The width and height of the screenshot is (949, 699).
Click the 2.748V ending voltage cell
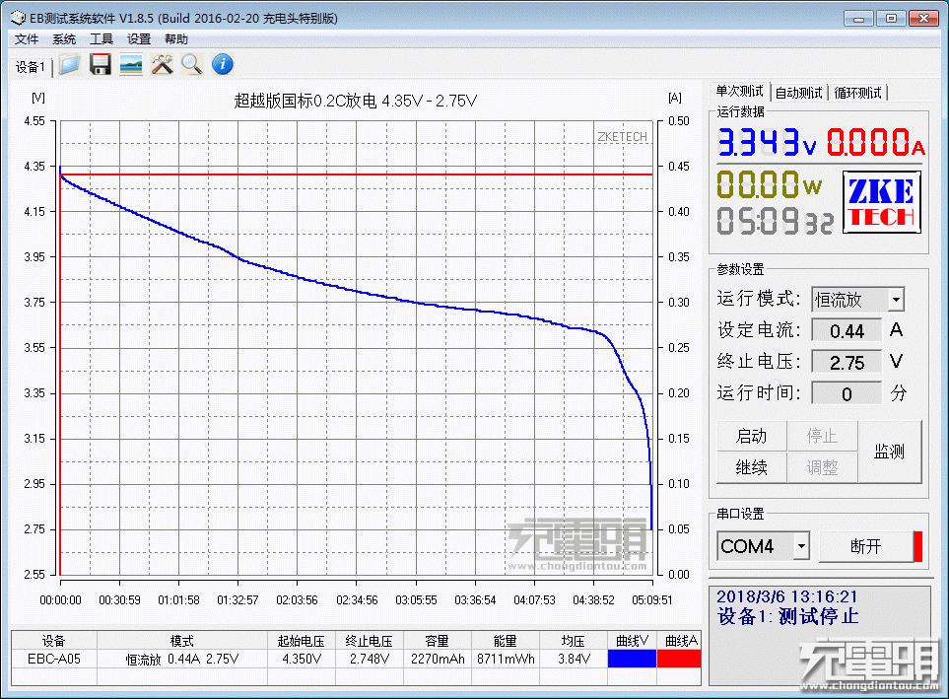tap(370, 659)
